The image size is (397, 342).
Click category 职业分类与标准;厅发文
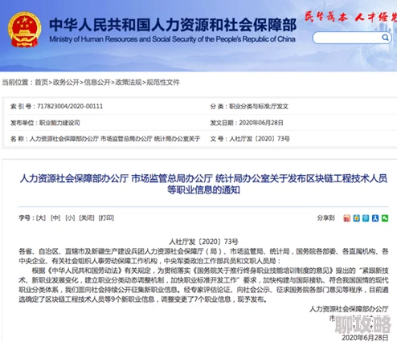tap(259, 106)
